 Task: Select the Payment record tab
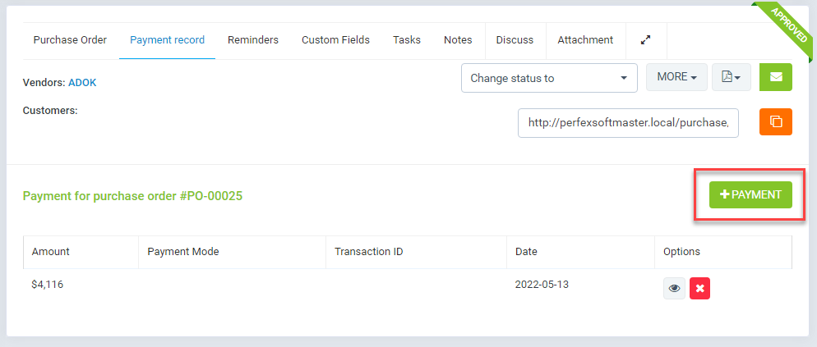(x=167, y=39)
